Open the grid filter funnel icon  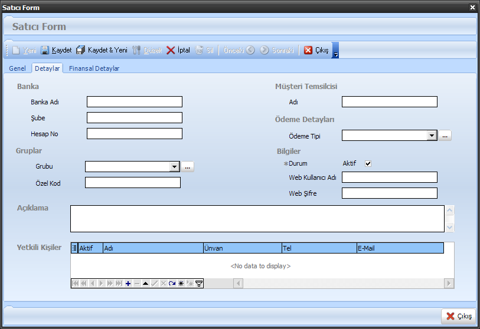click(x=199, y=284)
